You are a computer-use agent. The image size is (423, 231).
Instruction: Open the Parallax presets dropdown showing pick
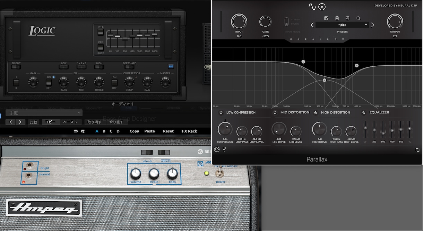point(342,25)
